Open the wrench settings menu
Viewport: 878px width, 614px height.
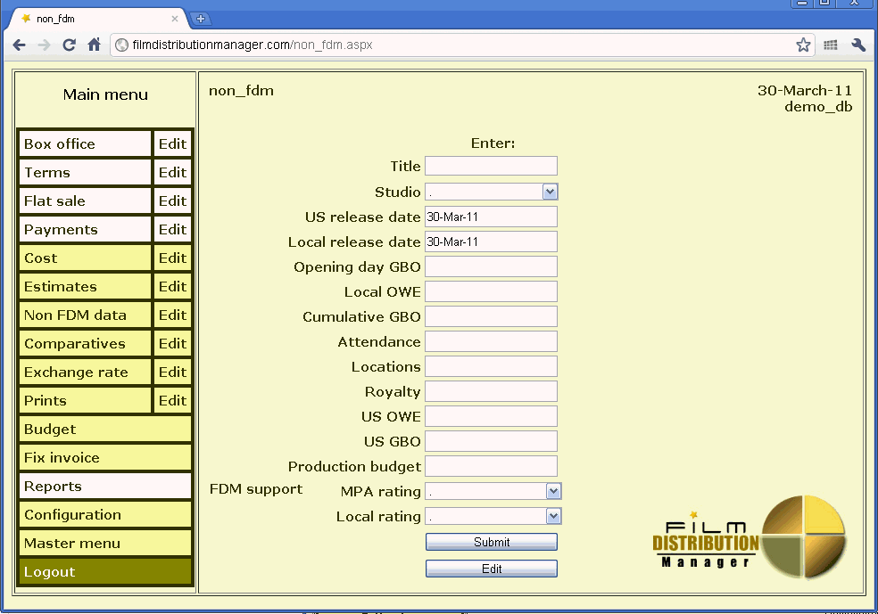point(858,45)
